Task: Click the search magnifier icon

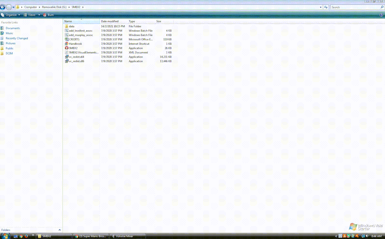Action: coord(382,7)
